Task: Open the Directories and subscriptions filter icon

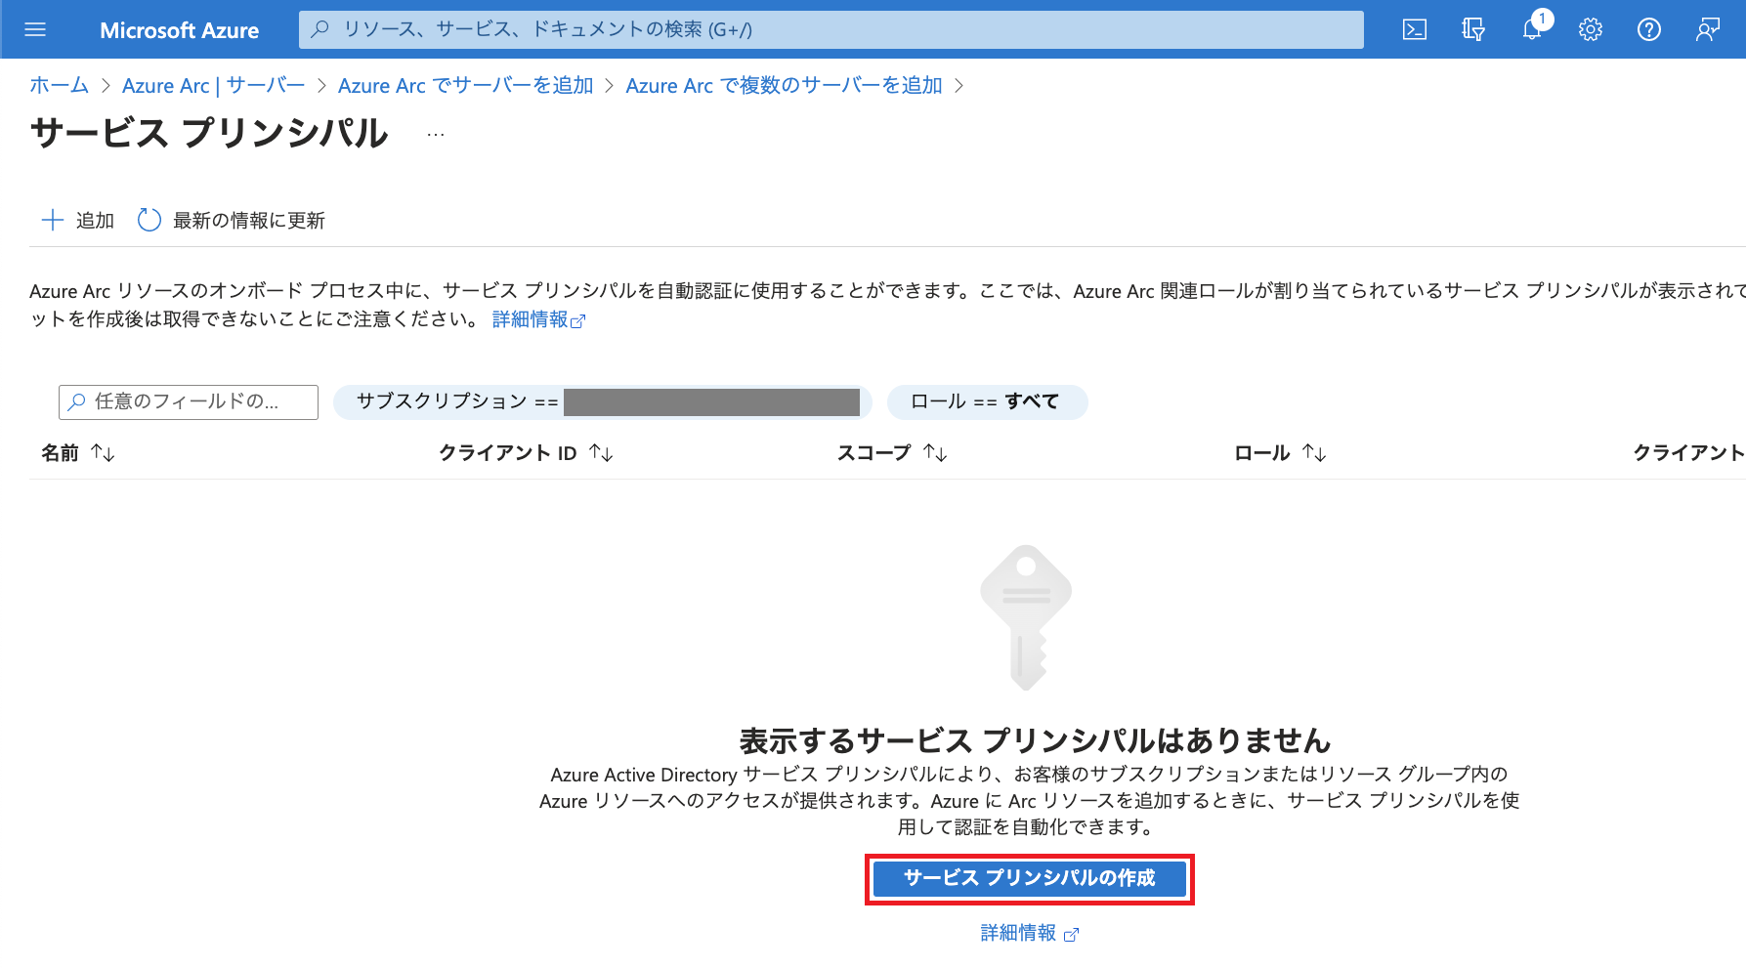Action: click(x=1472, y=29)
